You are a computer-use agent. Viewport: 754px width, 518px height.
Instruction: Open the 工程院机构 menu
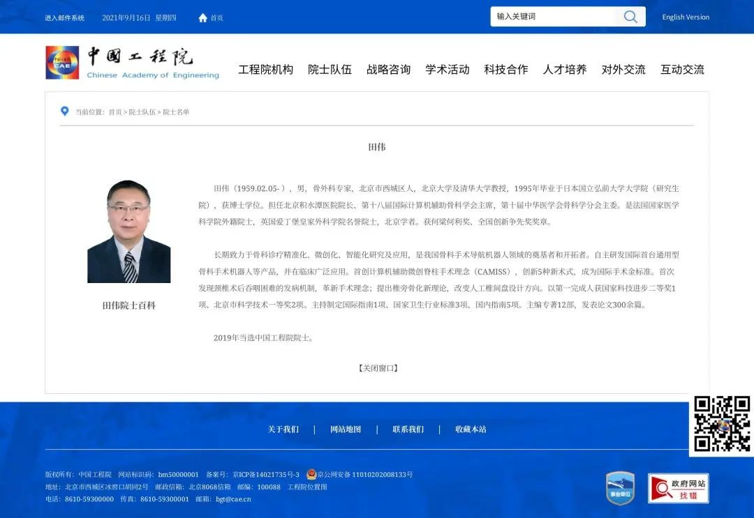(265, 70)
